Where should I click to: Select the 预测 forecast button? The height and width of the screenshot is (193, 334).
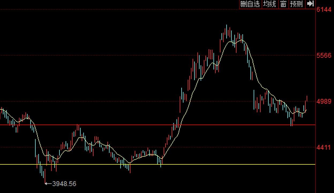pyautogui.click(x=297, y=4)
